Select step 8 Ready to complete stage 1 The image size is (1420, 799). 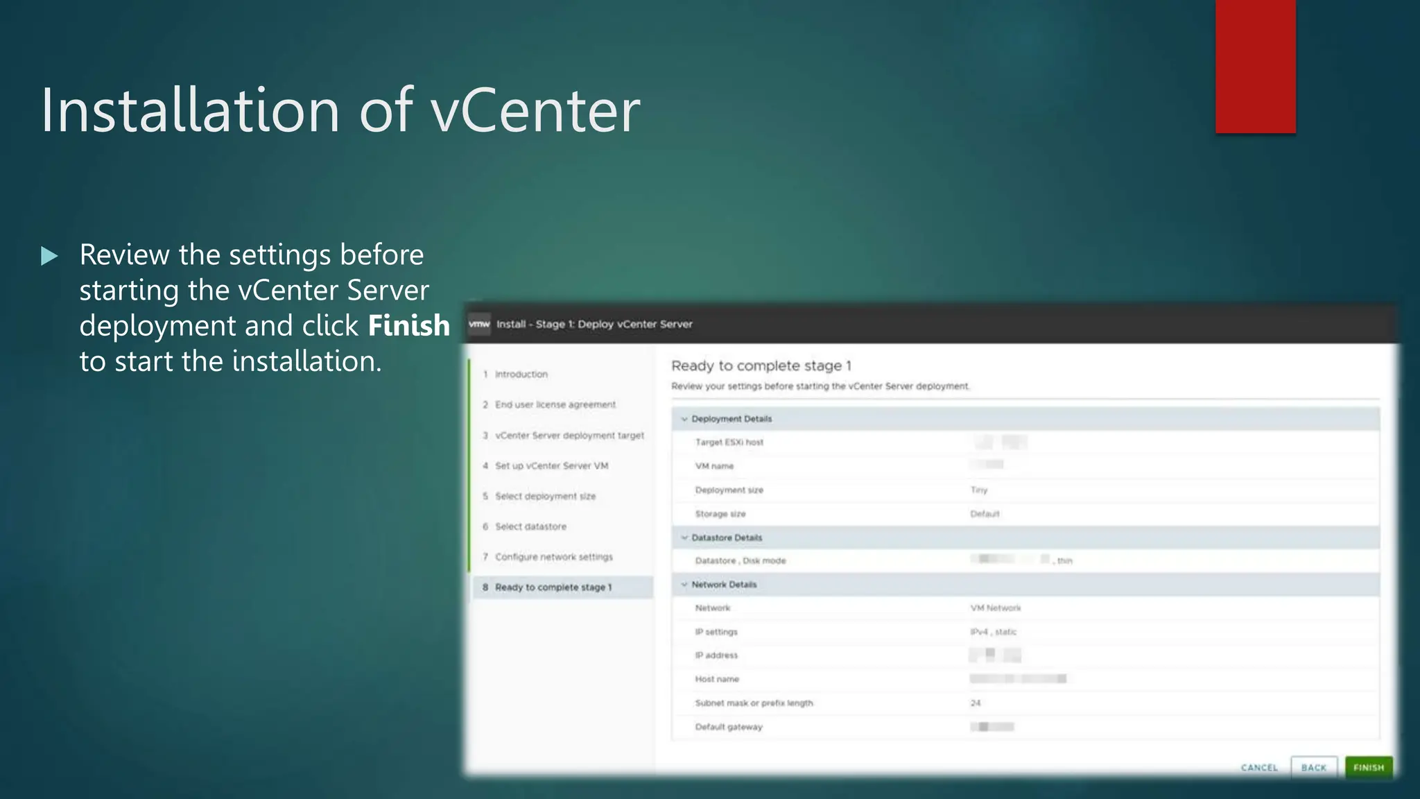coord(563,587)
